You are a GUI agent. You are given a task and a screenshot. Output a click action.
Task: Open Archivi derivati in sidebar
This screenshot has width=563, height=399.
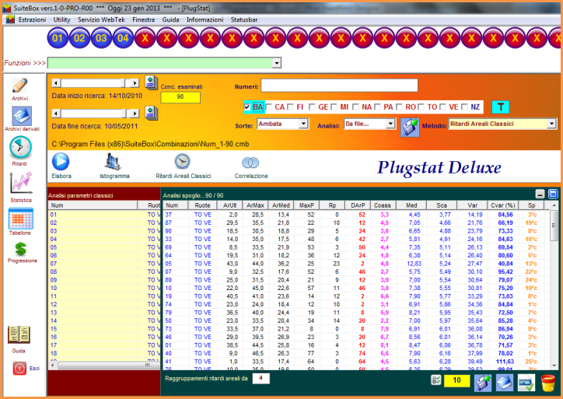(22, 116)
